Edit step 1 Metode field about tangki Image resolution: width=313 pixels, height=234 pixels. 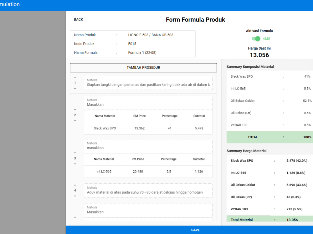click(x=148, y=83)
